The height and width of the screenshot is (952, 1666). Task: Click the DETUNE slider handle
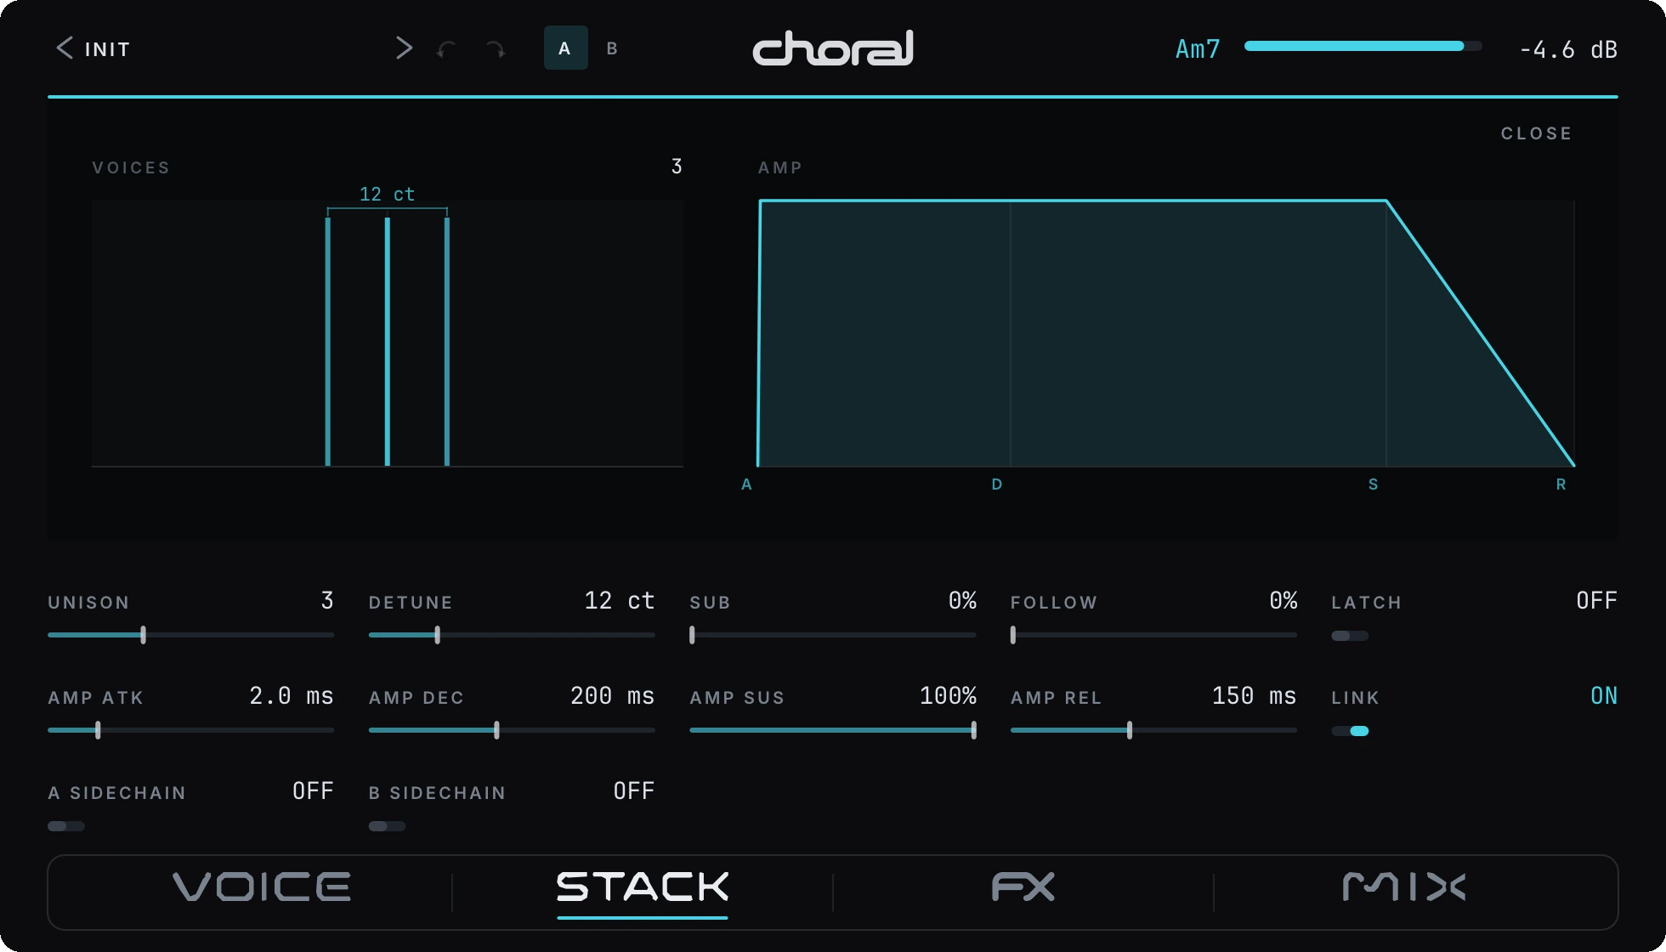[437, 635]
